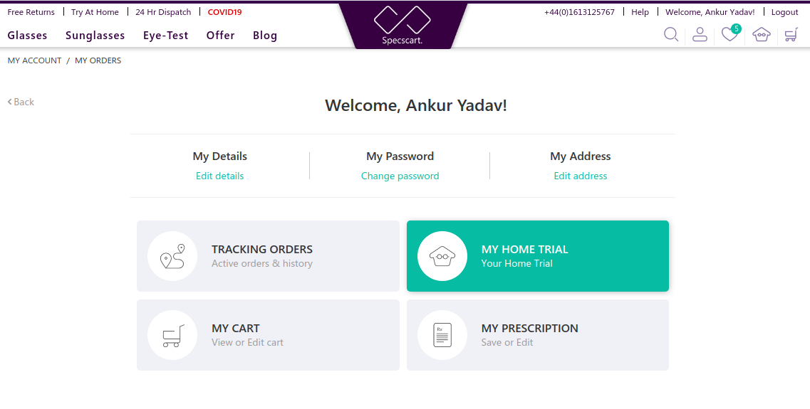Open the COVID19 notice link
Image resolution: width=810 pixels, height=409 pixels.
tap(224, 12)
